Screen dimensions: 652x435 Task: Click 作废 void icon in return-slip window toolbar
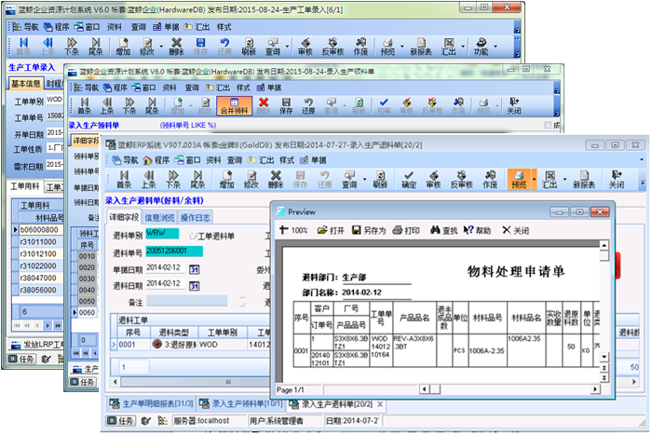click(490, 179)
